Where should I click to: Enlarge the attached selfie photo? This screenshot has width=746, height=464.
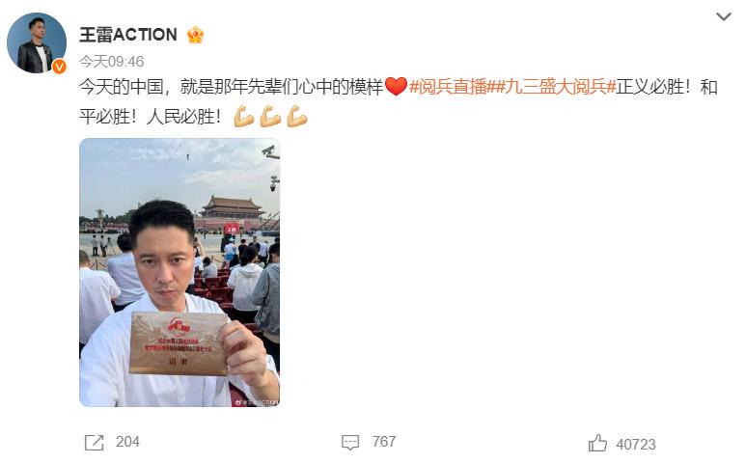(180, 272)
